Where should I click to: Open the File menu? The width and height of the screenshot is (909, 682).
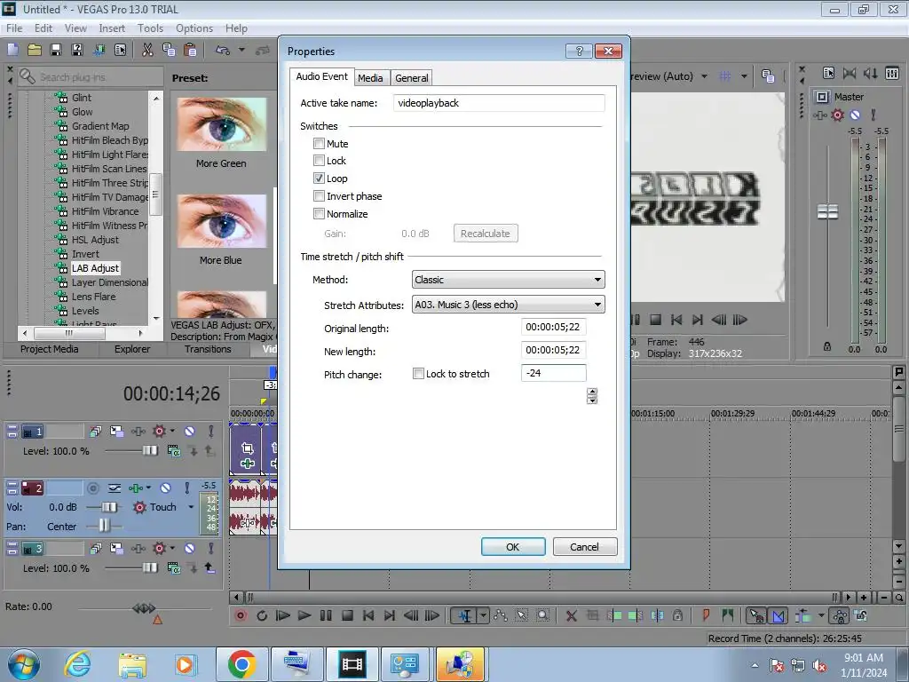(x=14, y=28)
